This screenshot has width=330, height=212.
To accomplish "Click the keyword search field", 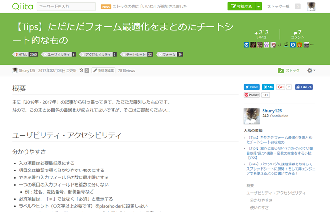I will 66,6.
